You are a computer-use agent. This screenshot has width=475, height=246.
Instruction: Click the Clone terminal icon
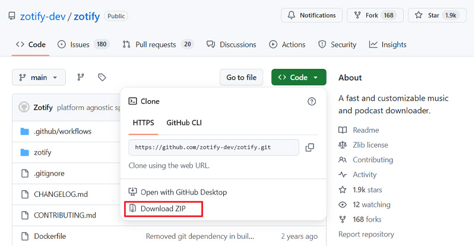pyautogui.click(x=132, y=101)
